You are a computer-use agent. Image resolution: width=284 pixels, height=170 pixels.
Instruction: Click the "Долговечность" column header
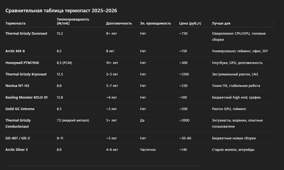119,23
